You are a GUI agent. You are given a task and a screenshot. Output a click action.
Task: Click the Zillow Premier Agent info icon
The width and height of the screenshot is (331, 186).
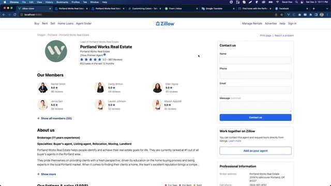tap(104, 55)
